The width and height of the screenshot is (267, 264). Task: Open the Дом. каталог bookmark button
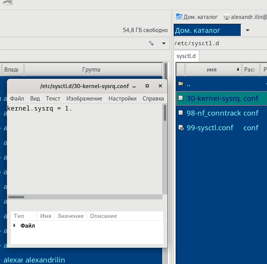[197, 17]
